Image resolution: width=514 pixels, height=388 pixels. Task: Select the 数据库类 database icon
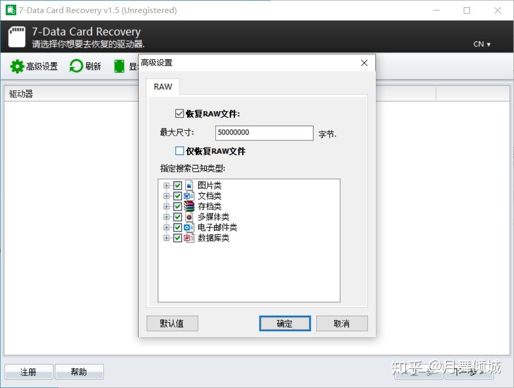189,238
